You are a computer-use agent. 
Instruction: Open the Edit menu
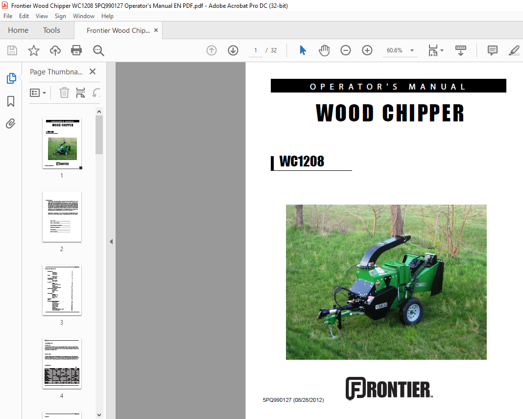(24, 16)
